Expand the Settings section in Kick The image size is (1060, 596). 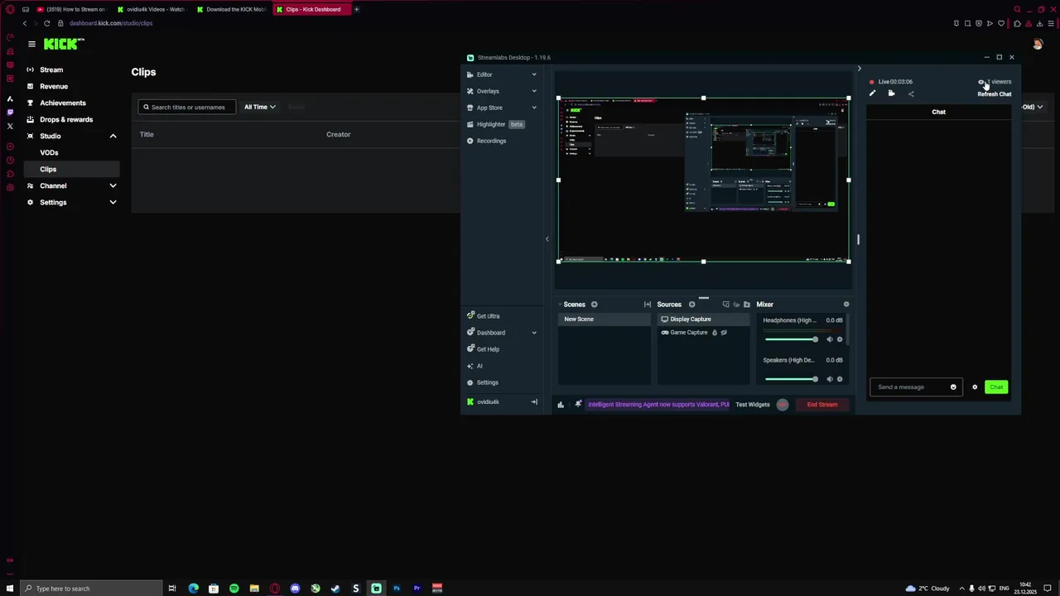point(113,202)
